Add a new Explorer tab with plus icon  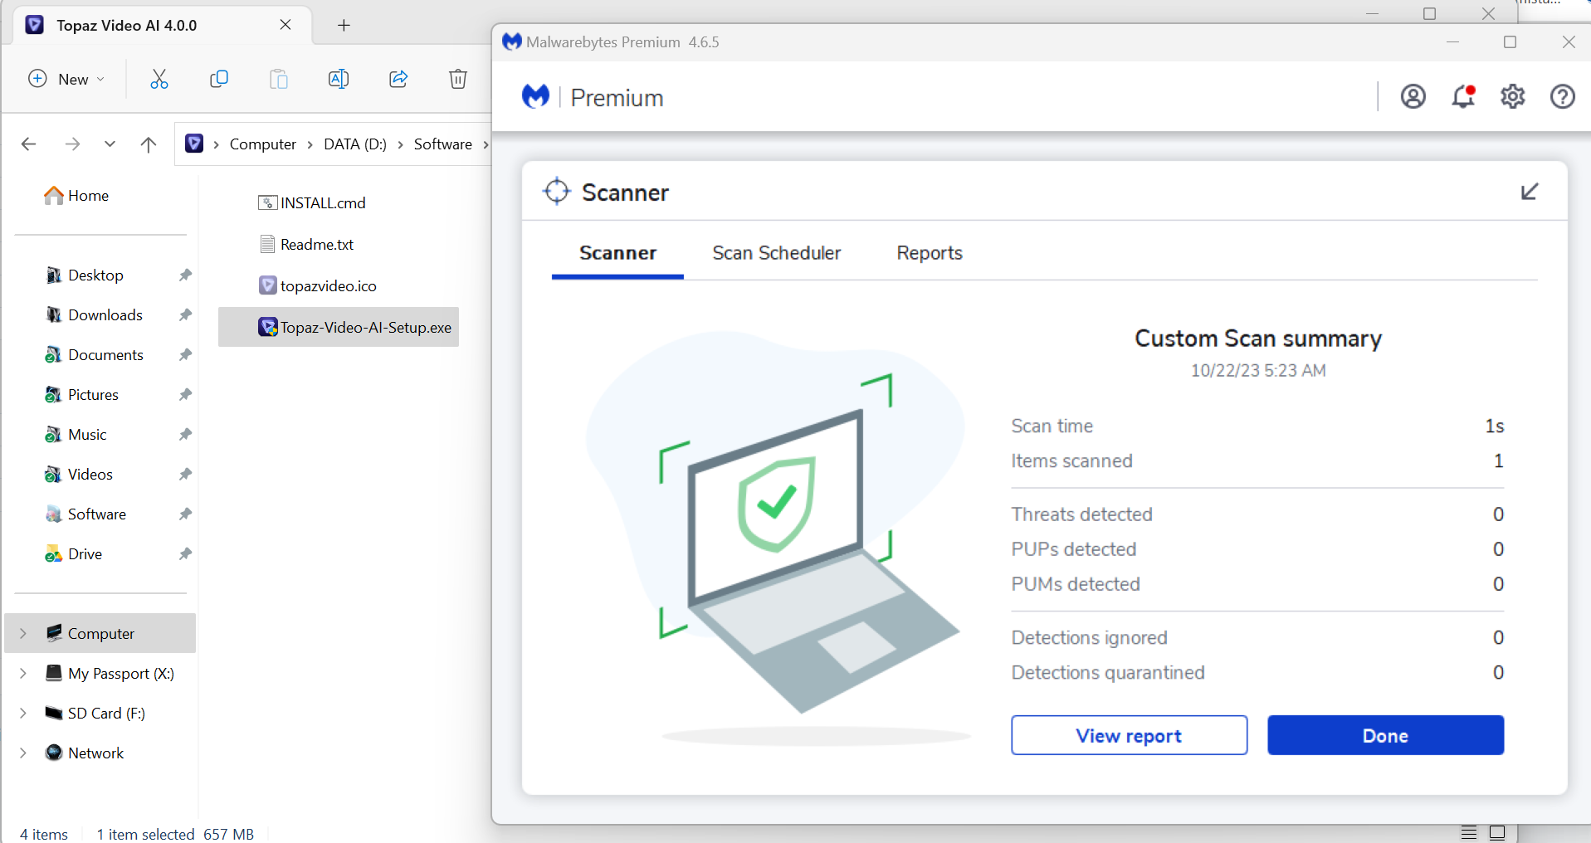click(x=344, y=26)
